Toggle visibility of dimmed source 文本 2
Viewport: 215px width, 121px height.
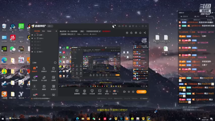point(32,45)
